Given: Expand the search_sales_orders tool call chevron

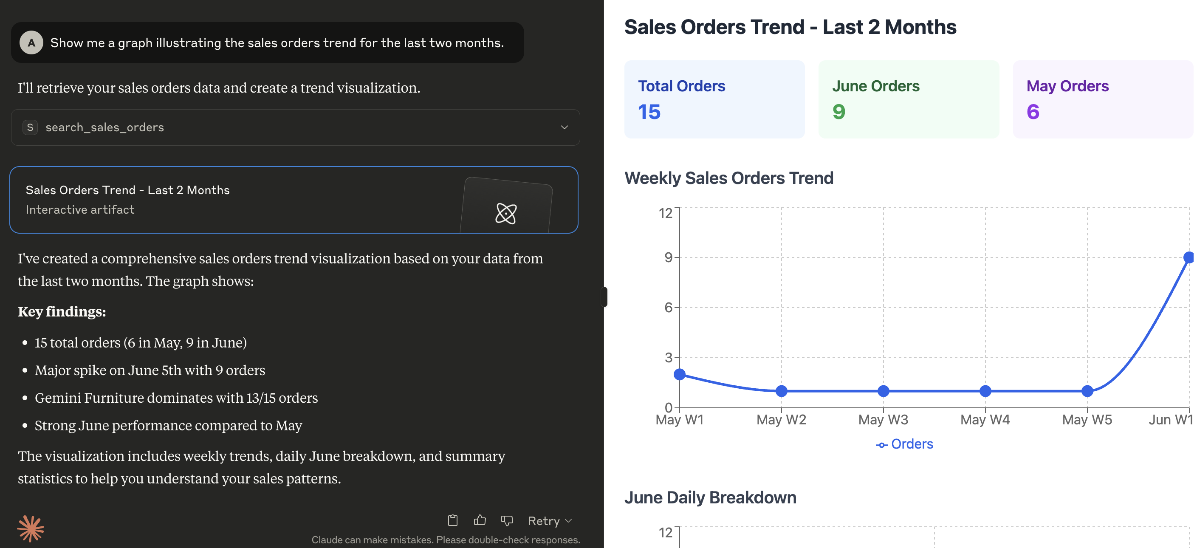Looking at the screenshot, I should tap(564, 127).
